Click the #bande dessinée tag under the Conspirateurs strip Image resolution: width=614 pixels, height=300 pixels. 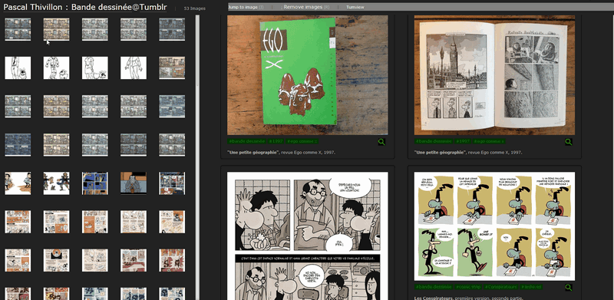tap(433, 287)
